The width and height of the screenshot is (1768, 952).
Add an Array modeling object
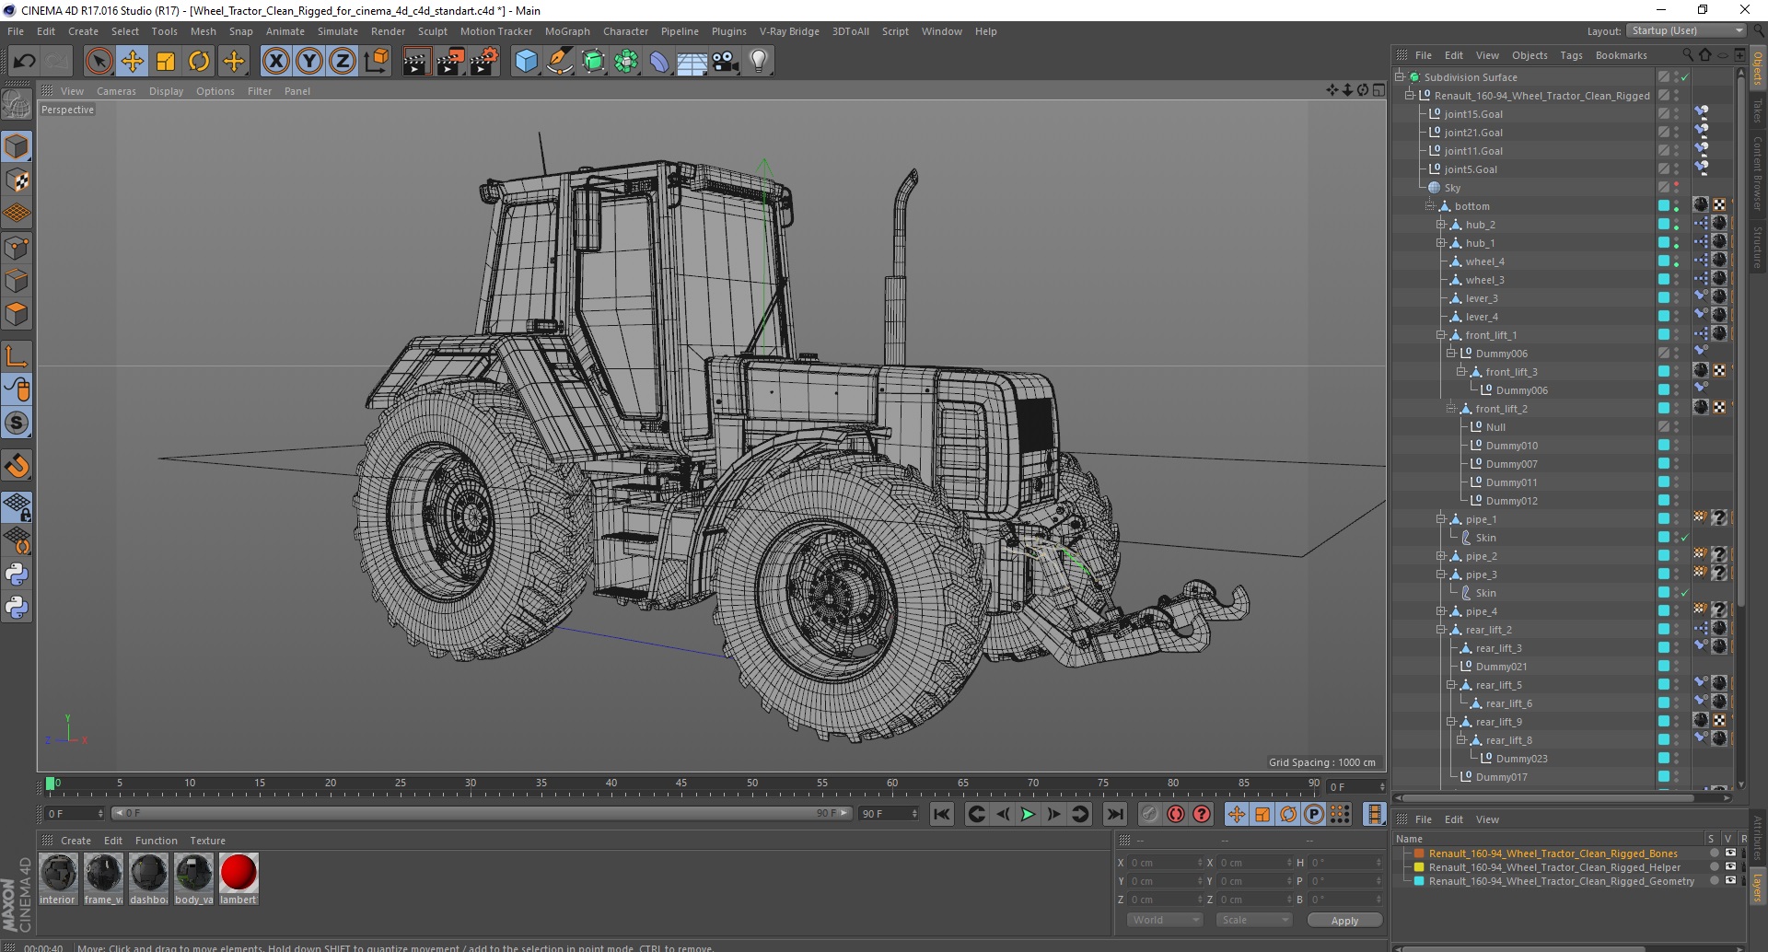(x=626, y=62)
